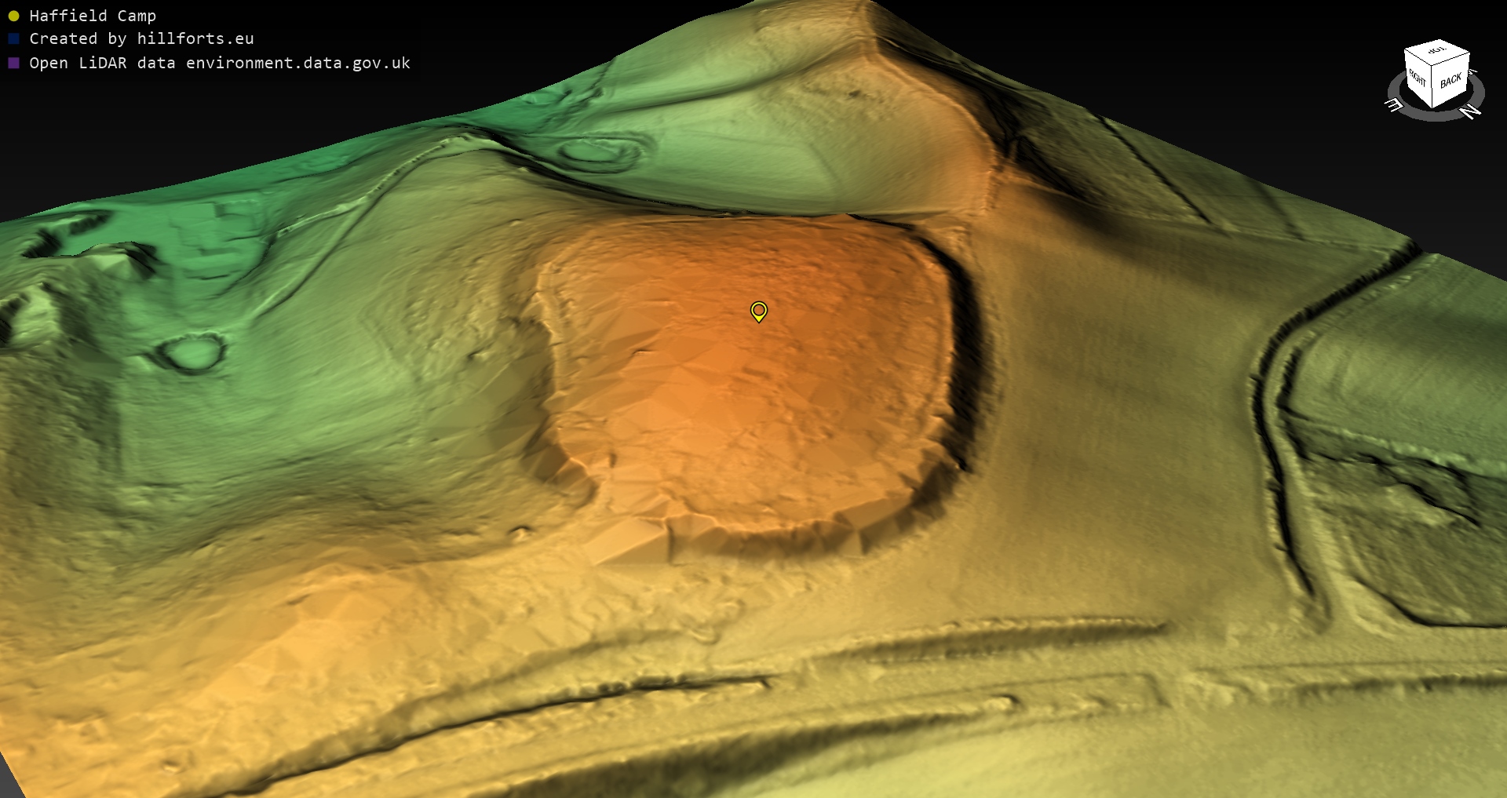Click the yellow circle beside Haffield Camp

13,16
